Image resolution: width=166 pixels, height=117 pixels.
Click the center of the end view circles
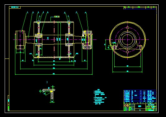click(128, 40)
